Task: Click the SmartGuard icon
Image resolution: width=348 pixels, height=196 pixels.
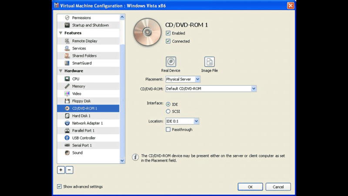Action: tap(67, 63)
